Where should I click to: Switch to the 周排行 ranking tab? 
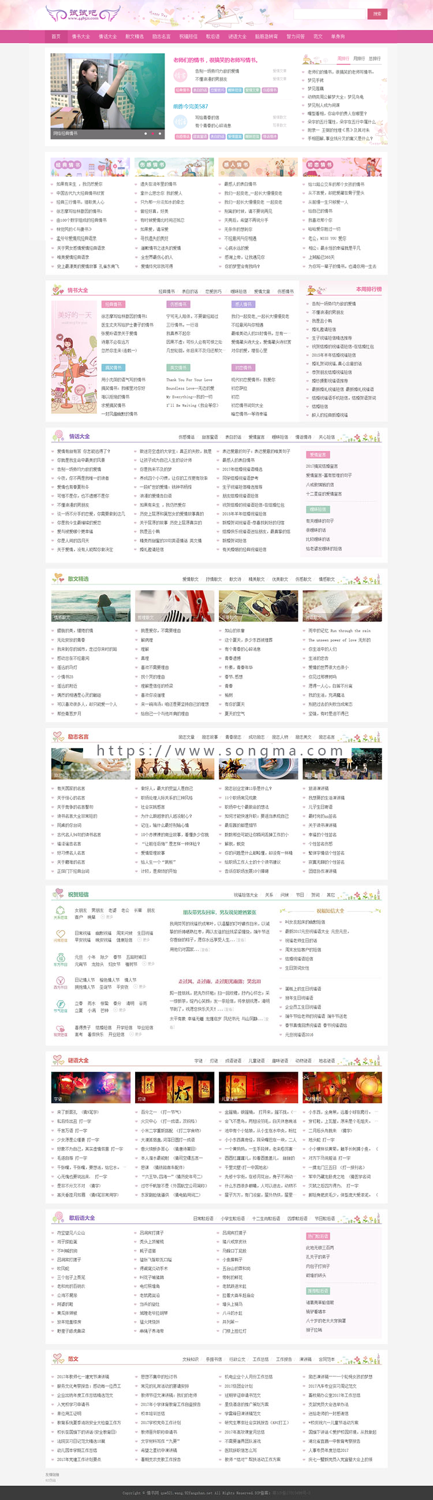pyautogui.click(x=343, y=59)
